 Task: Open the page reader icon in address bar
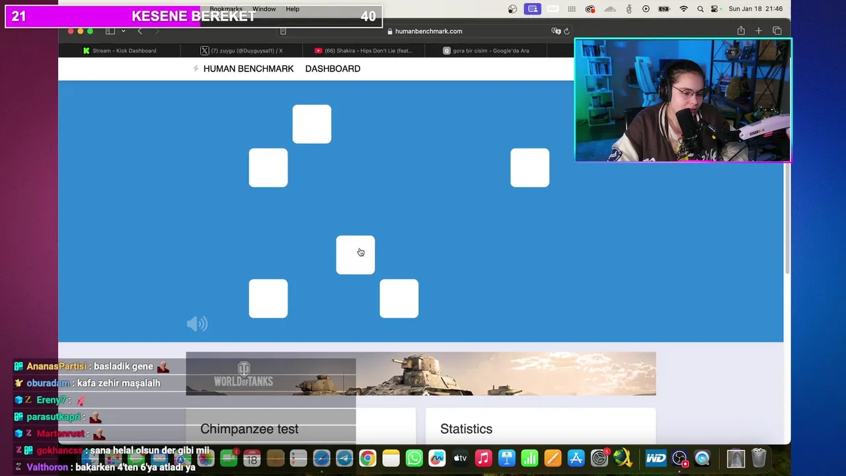pos(283,31)
